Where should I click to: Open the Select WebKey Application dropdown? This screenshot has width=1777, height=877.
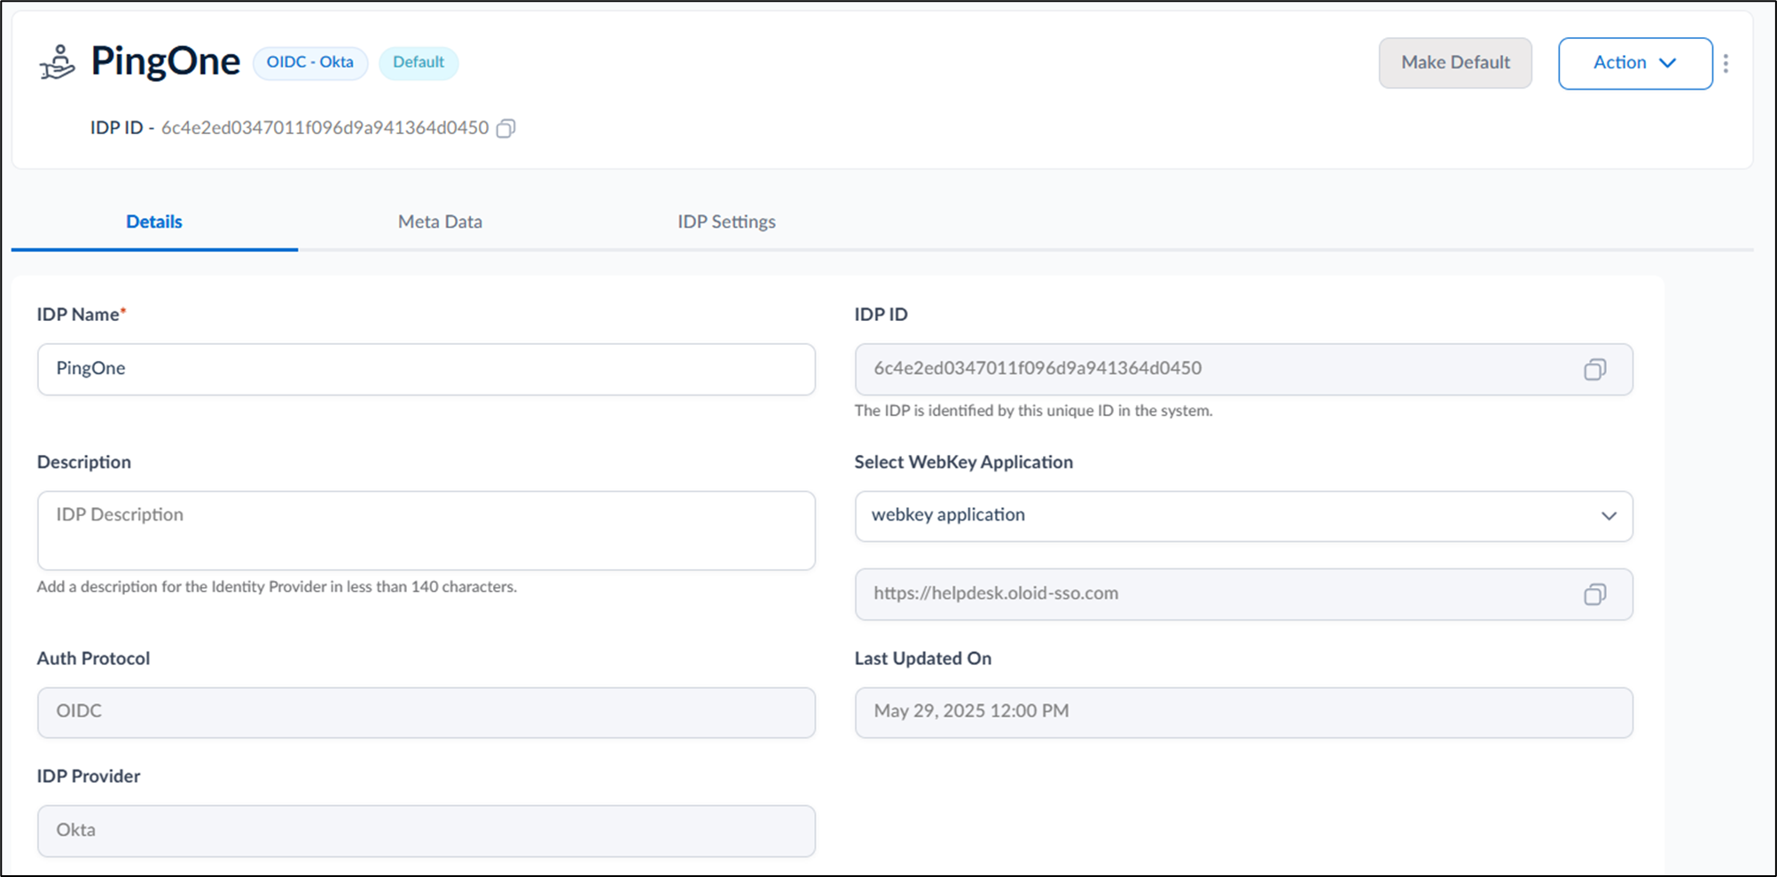click(1243, 516)
